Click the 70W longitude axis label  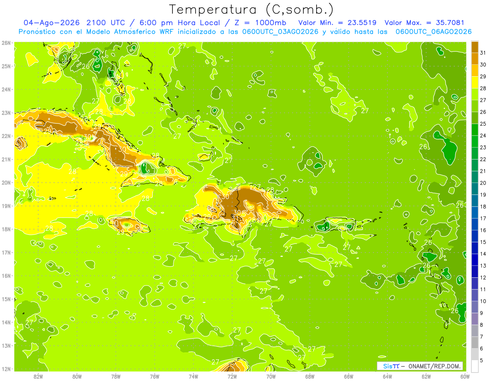(271, 376)
